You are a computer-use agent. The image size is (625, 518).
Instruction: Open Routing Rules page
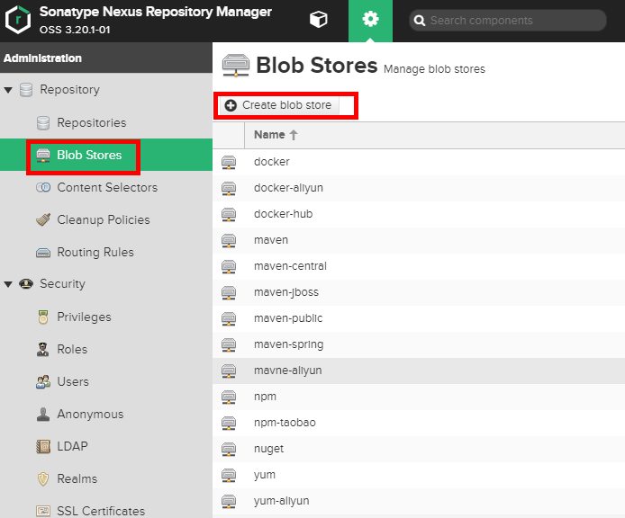point(95,252)
